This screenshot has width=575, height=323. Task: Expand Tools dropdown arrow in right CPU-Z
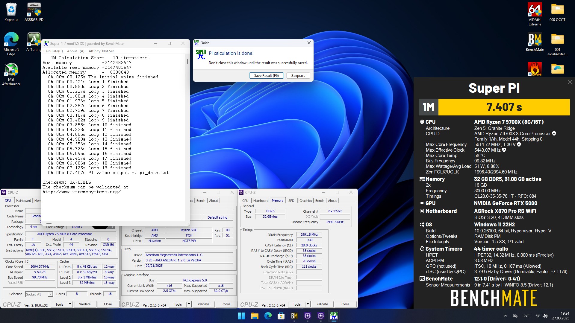tap(308, 304)
